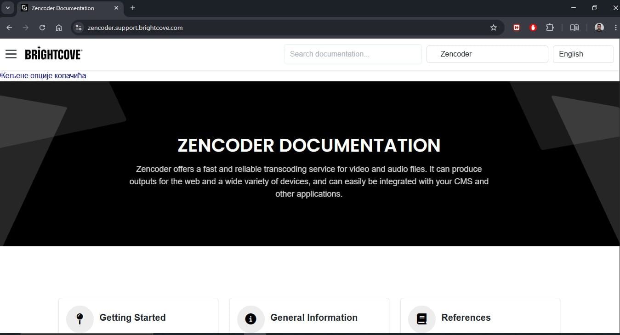Click the General Information info icon

tap(251, 319)
